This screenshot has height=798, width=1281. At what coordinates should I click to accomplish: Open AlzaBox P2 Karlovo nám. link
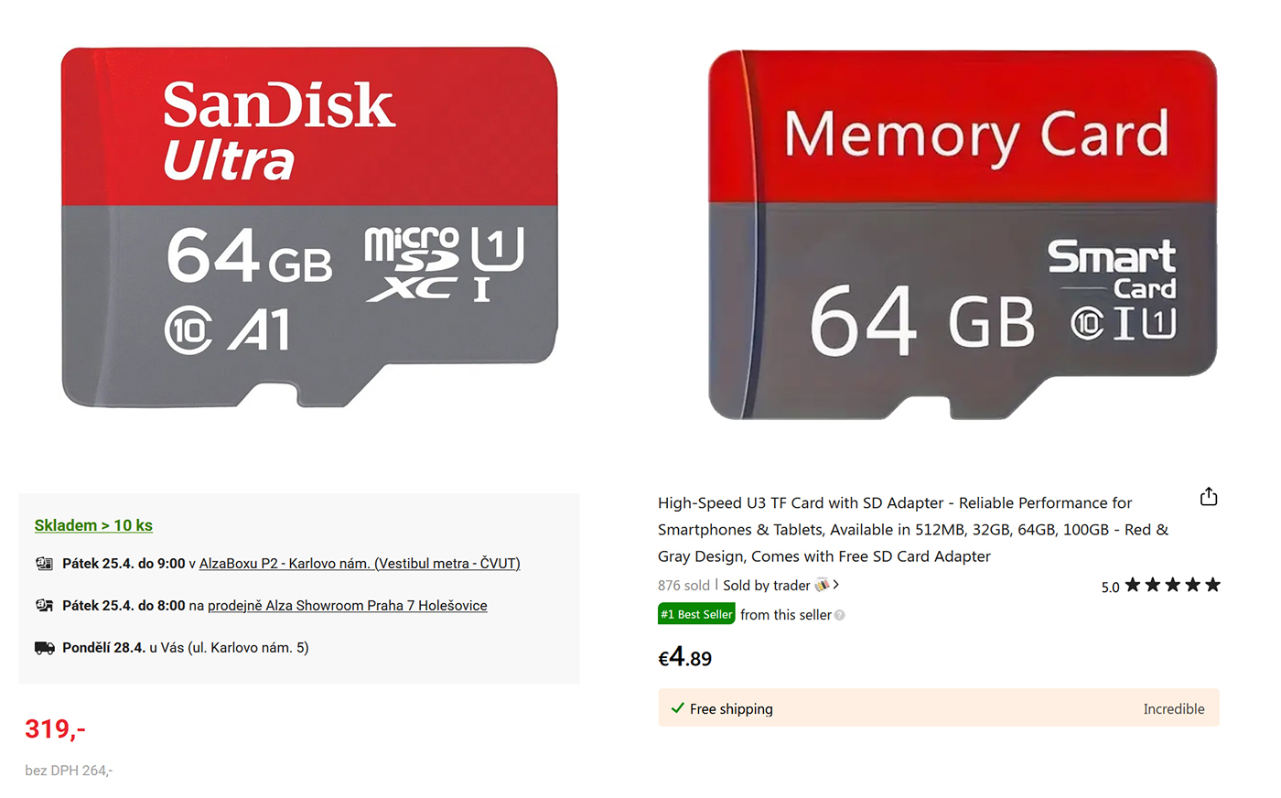[x=360, y=564]
